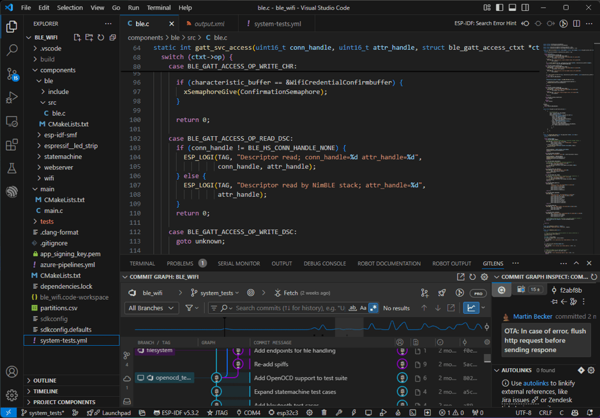Expand the TIMELINE section
The image size is (600, 418).
[x=71, y=391]
